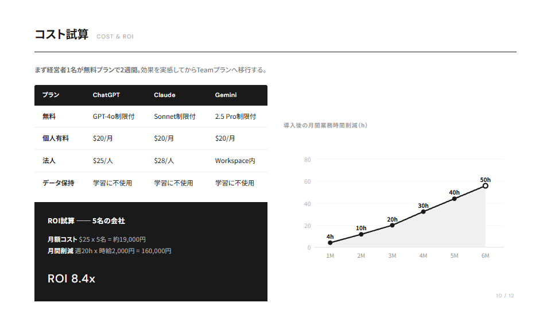
Task: Select the '5M' x-axis label
Action: tap(455, 256)
